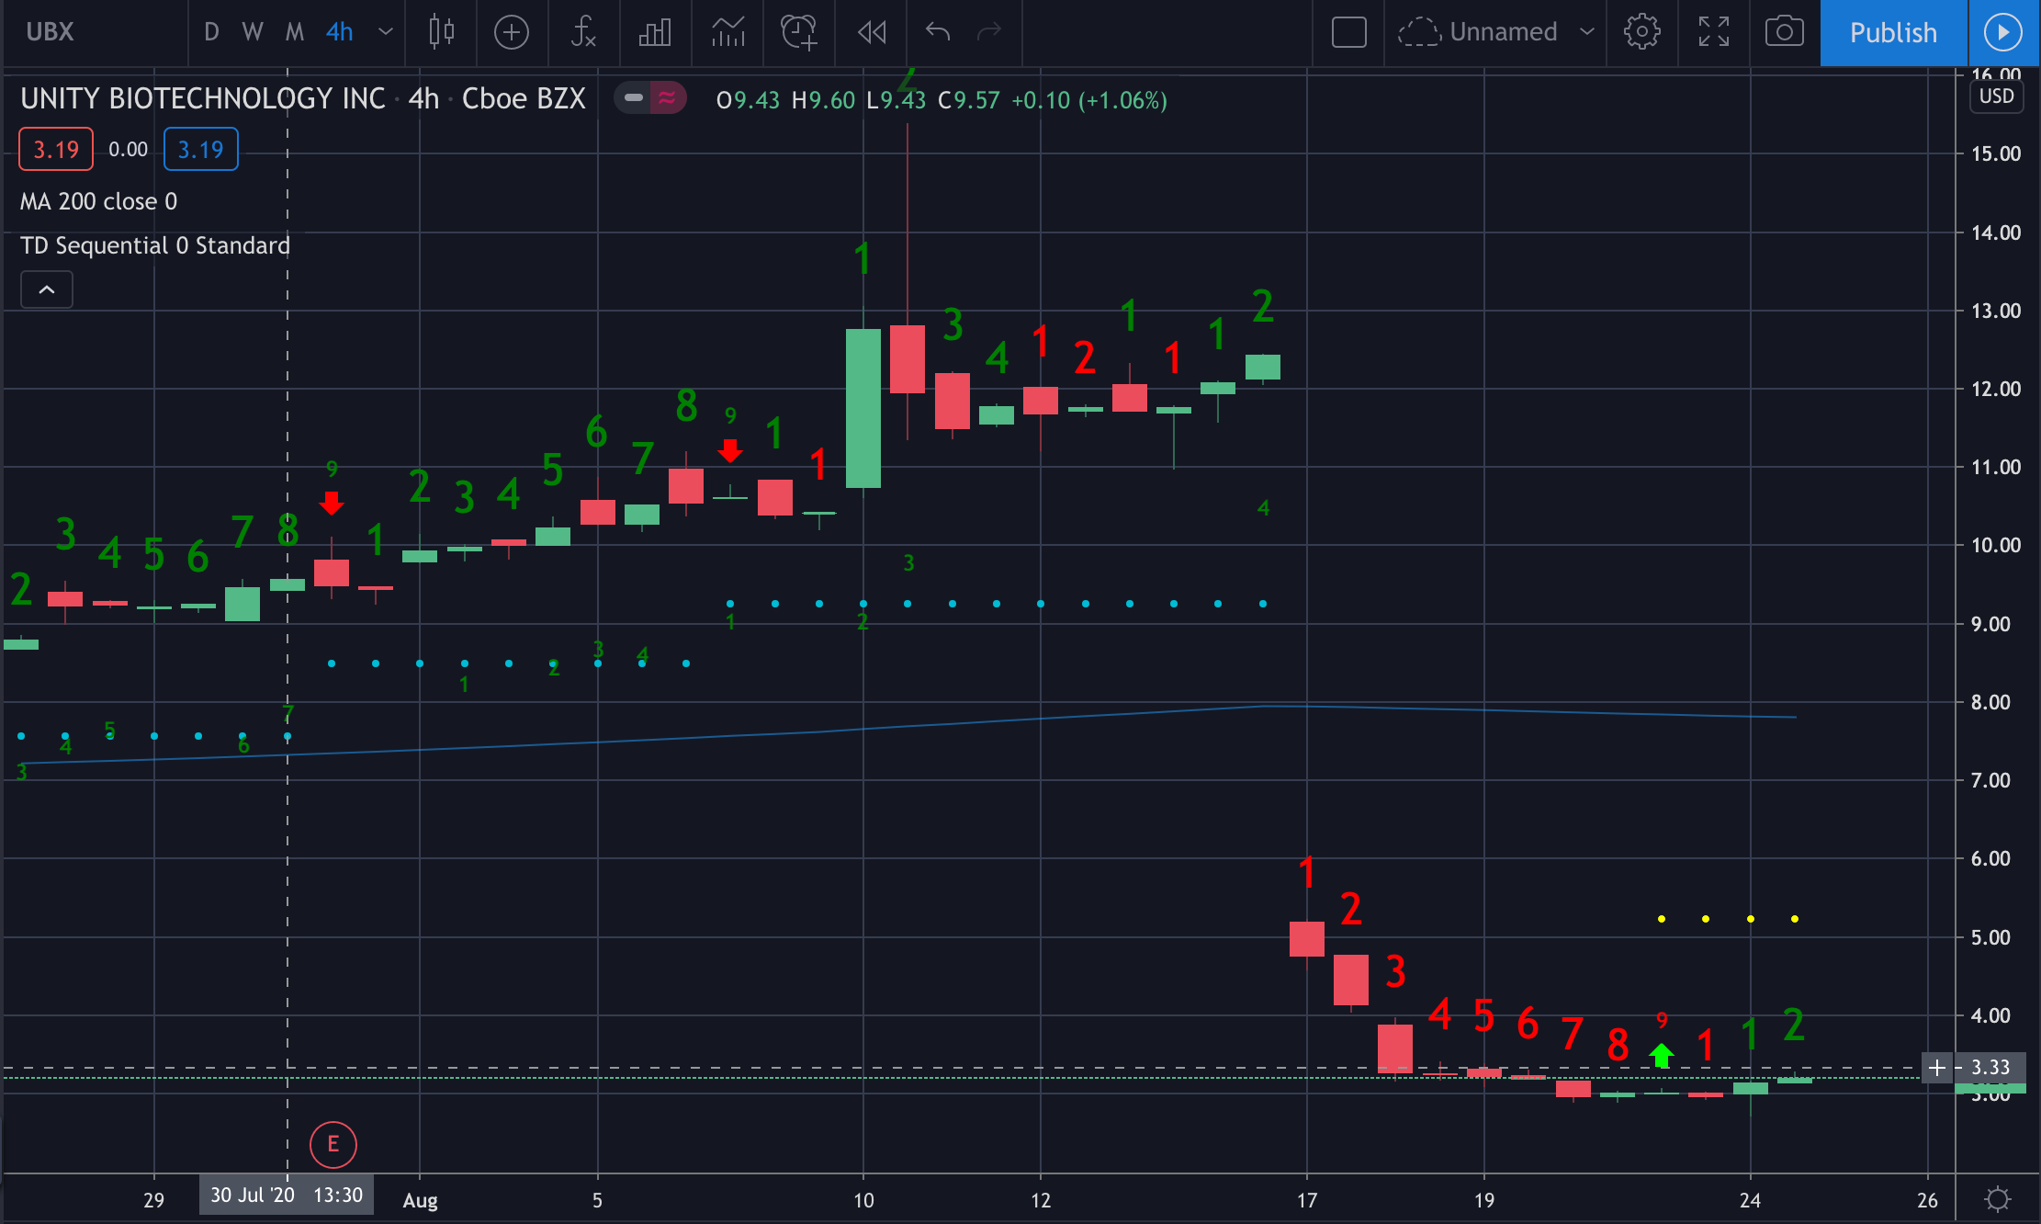Open the Indicators list via fx icon
Image resolution: width=2041 pixels, height=1224 pixels.
[584, 33]
